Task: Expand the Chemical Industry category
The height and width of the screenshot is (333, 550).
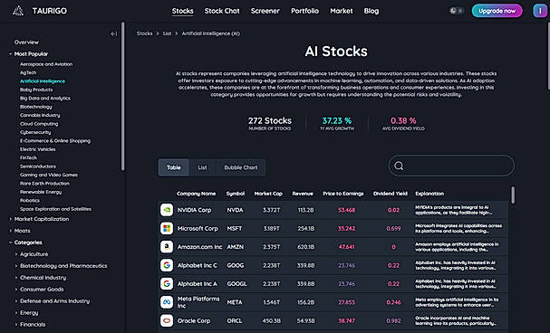Action: 16,278
